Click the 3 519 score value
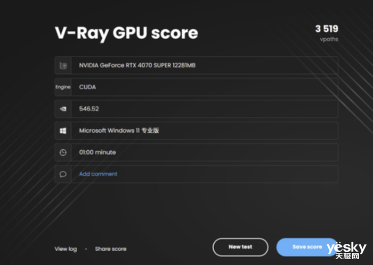Screen dimensions: 373x265 coord(327,29)
